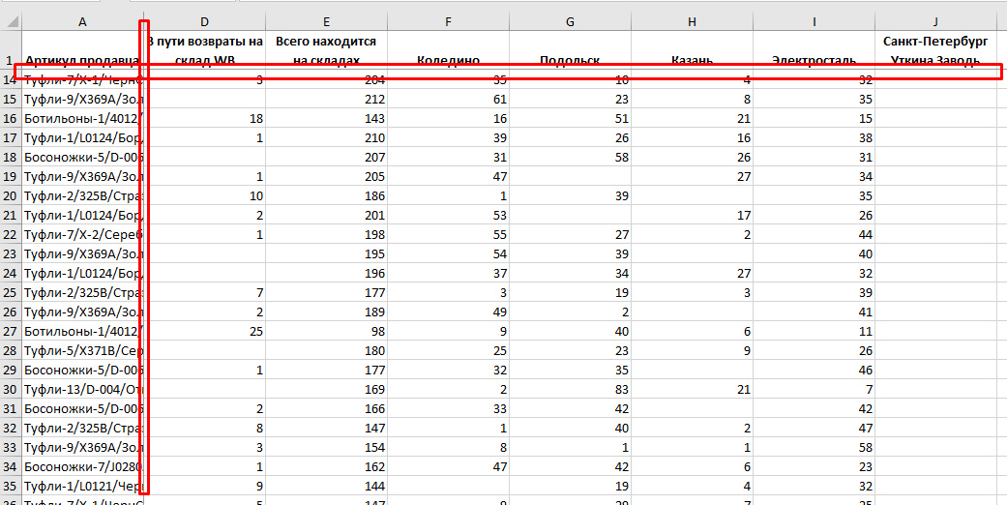
Task: Select row 33 header number
Action: click(x=11, y=446)
